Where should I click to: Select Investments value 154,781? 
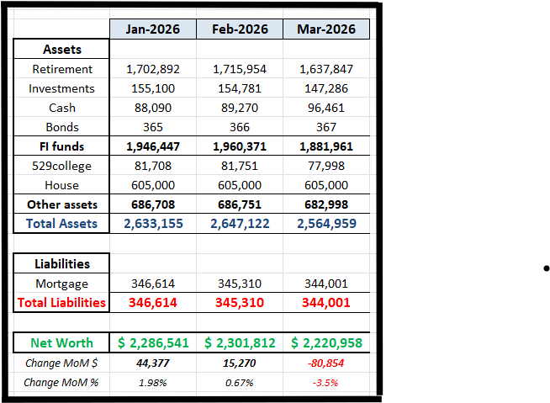click(239, 88)
